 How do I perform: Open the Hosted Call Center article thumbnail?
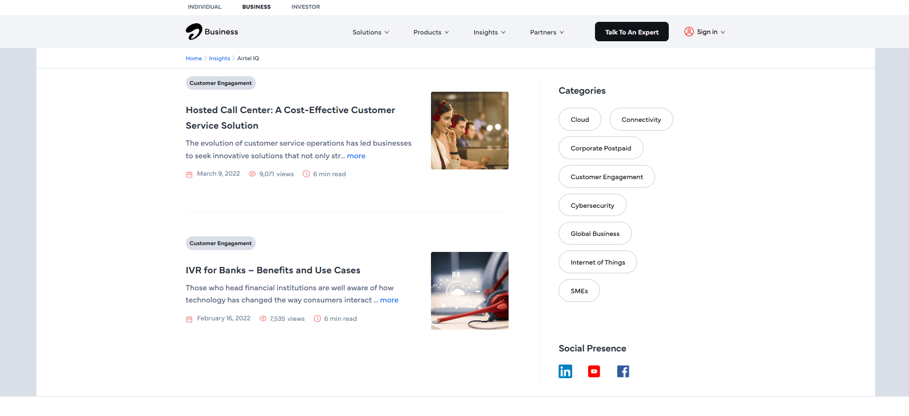470,131
